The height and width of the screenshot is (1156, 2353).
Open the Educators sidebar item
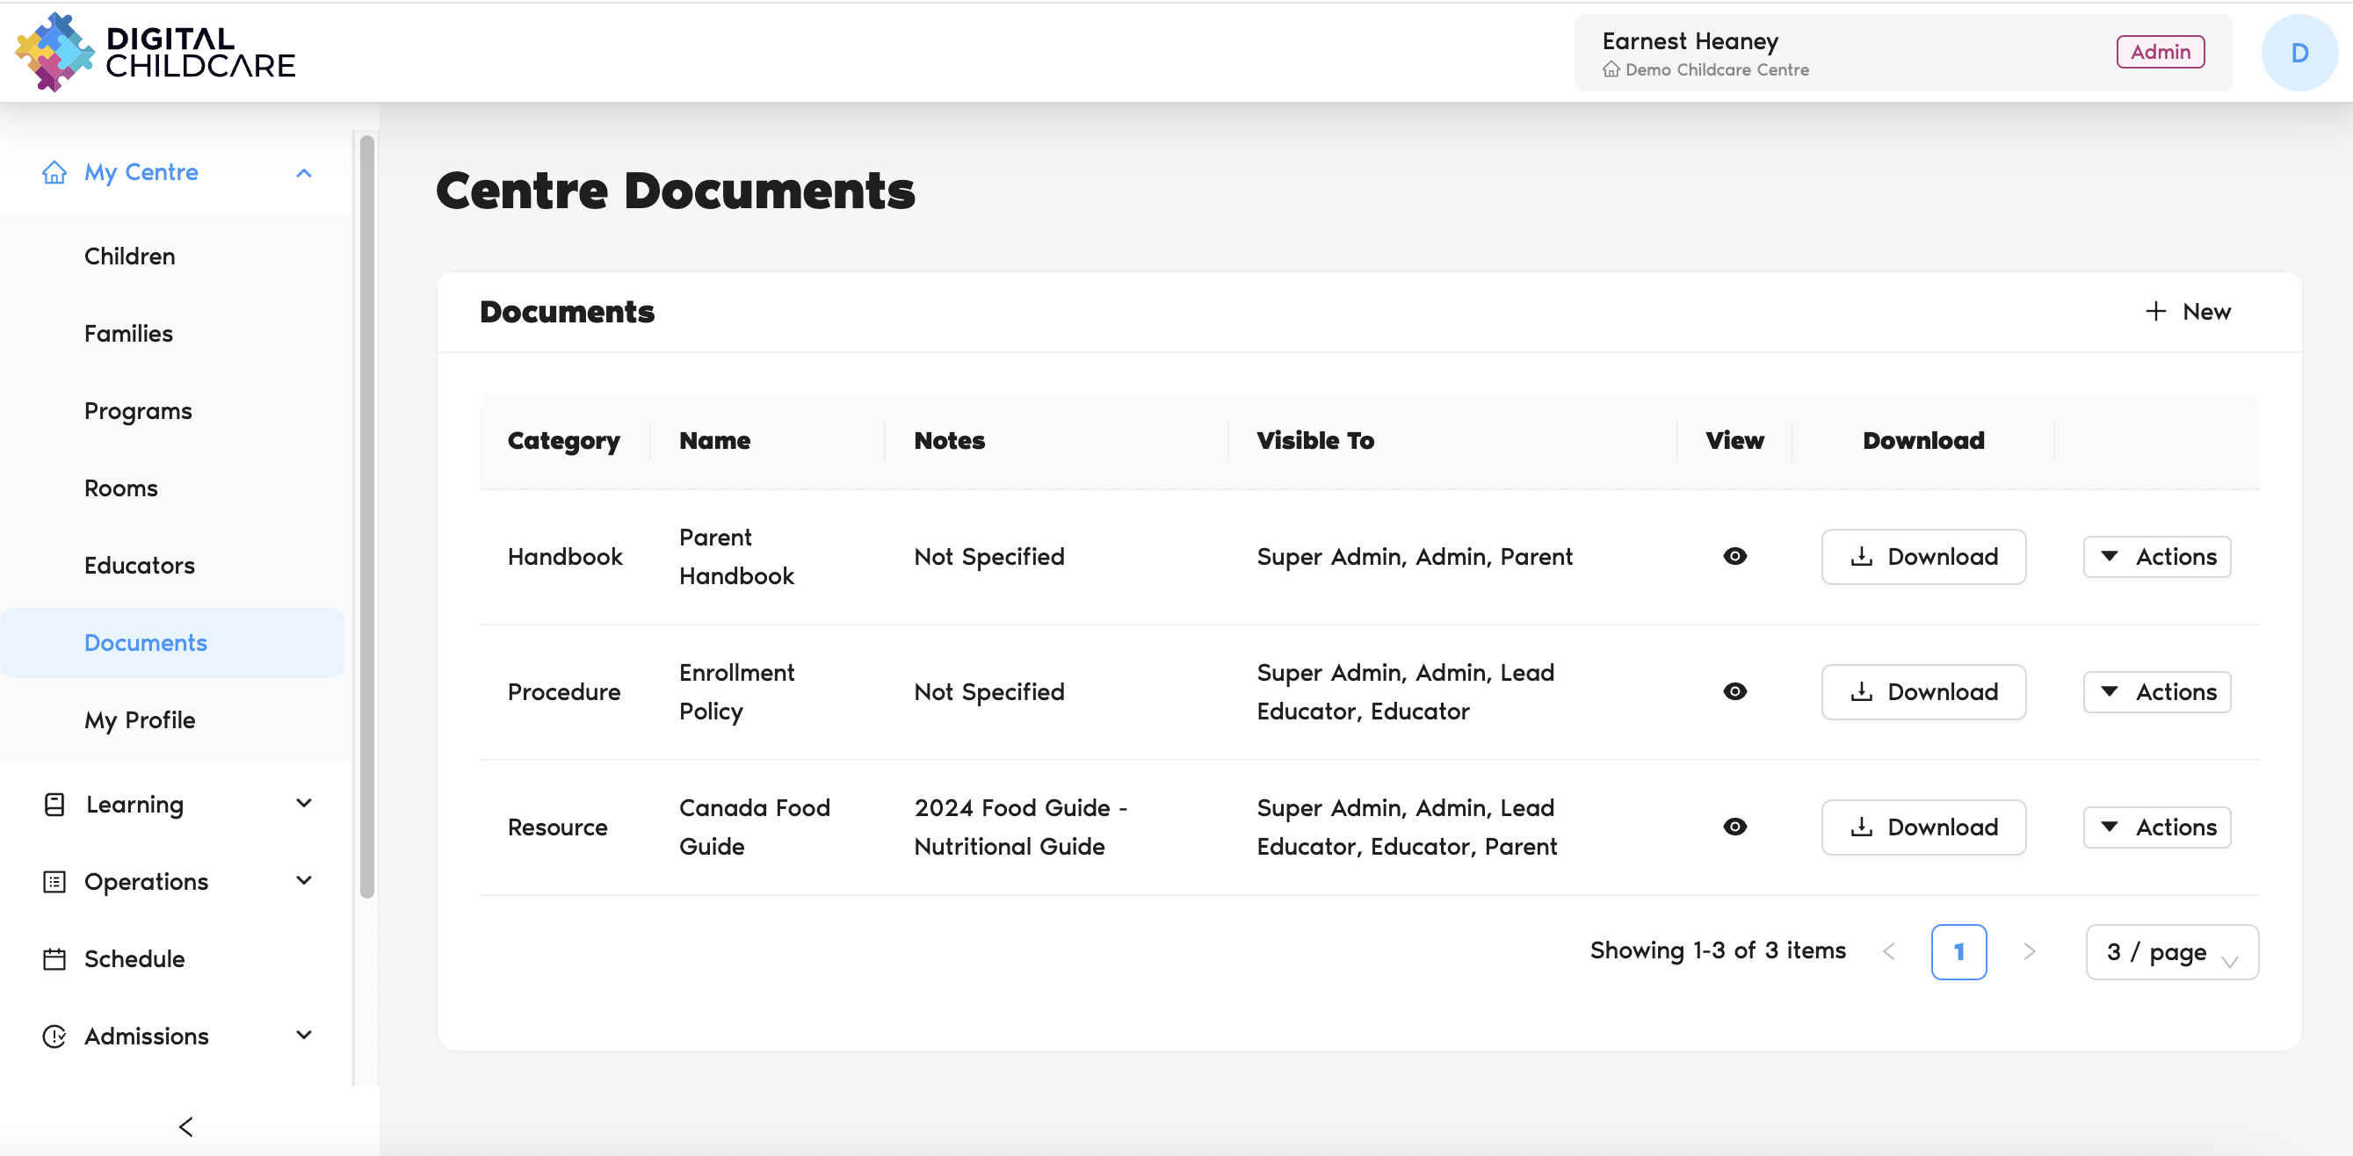pyautogui.click(x=139, y=565)
